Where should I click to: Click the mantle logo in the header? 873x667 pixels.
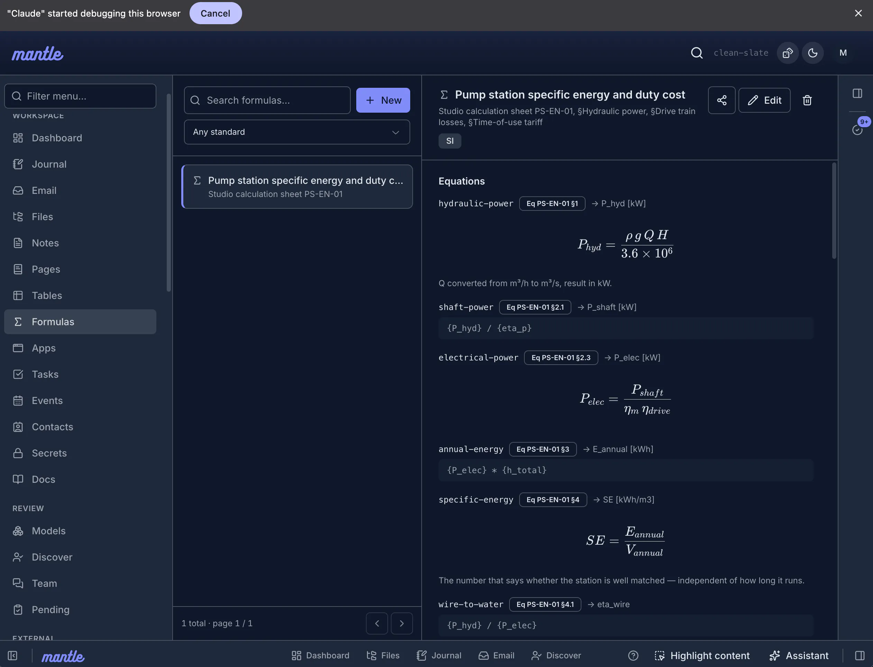pos(37,53)
